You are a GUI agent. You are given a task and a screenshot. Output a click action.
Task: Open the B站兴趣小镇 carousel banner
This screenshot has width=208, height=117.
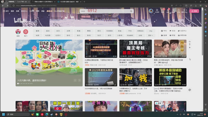click(49, 63)
